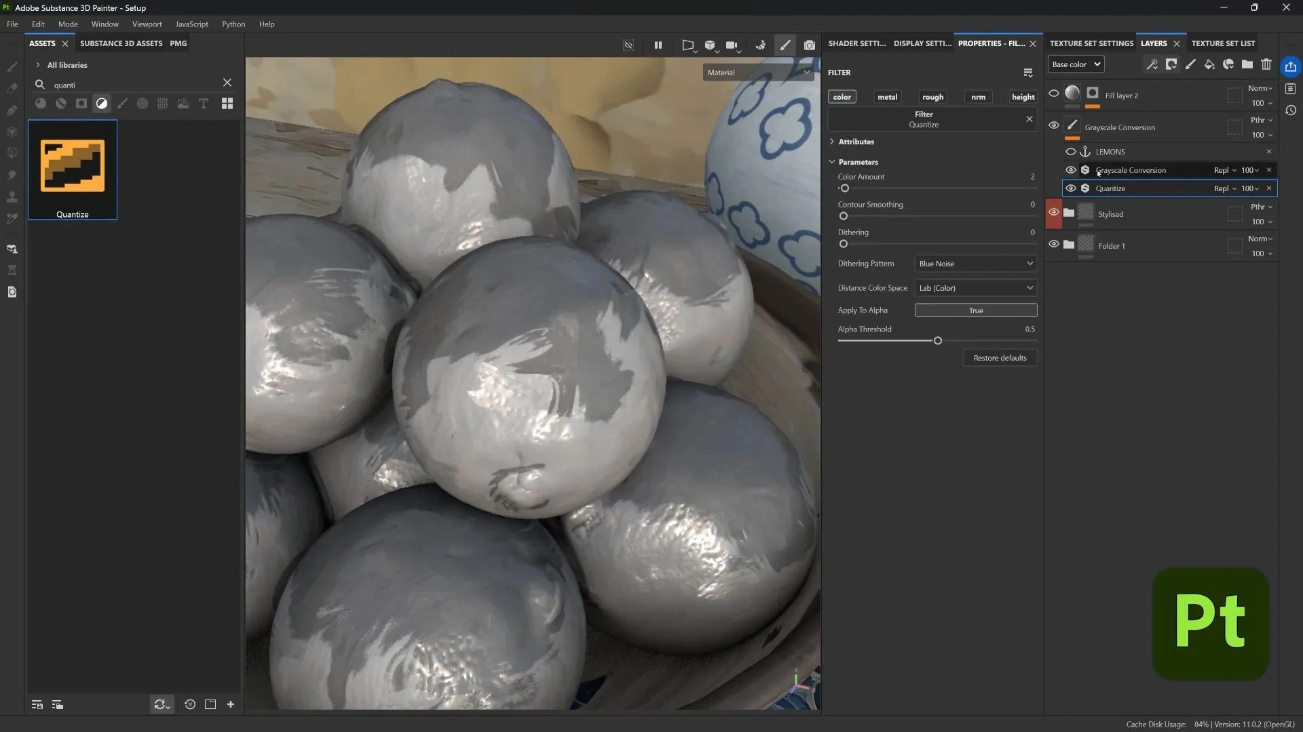
Task: Expand the Attributes section
Action: (832, 142)
